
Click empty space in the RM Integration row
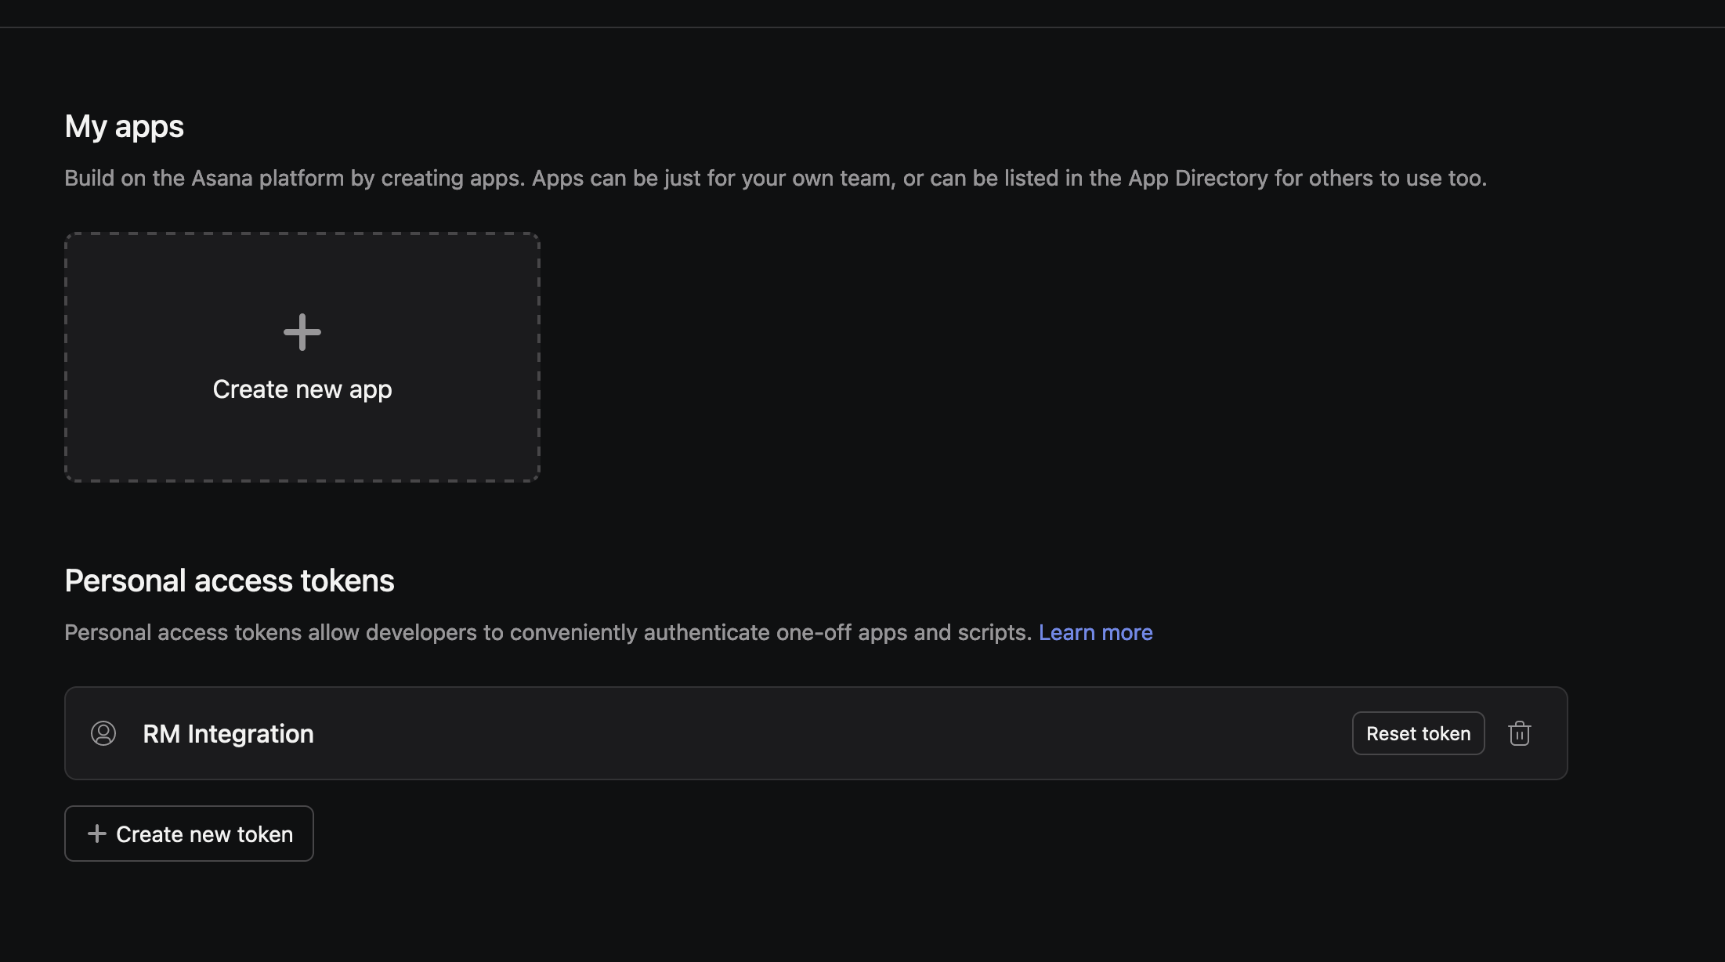click(783, 733)
